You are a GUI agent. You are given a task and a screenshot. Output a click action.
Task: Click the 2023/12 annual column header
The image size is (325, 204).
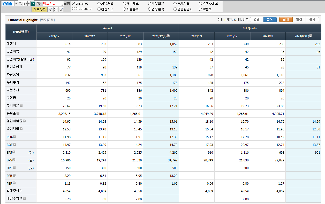(125, 36)
